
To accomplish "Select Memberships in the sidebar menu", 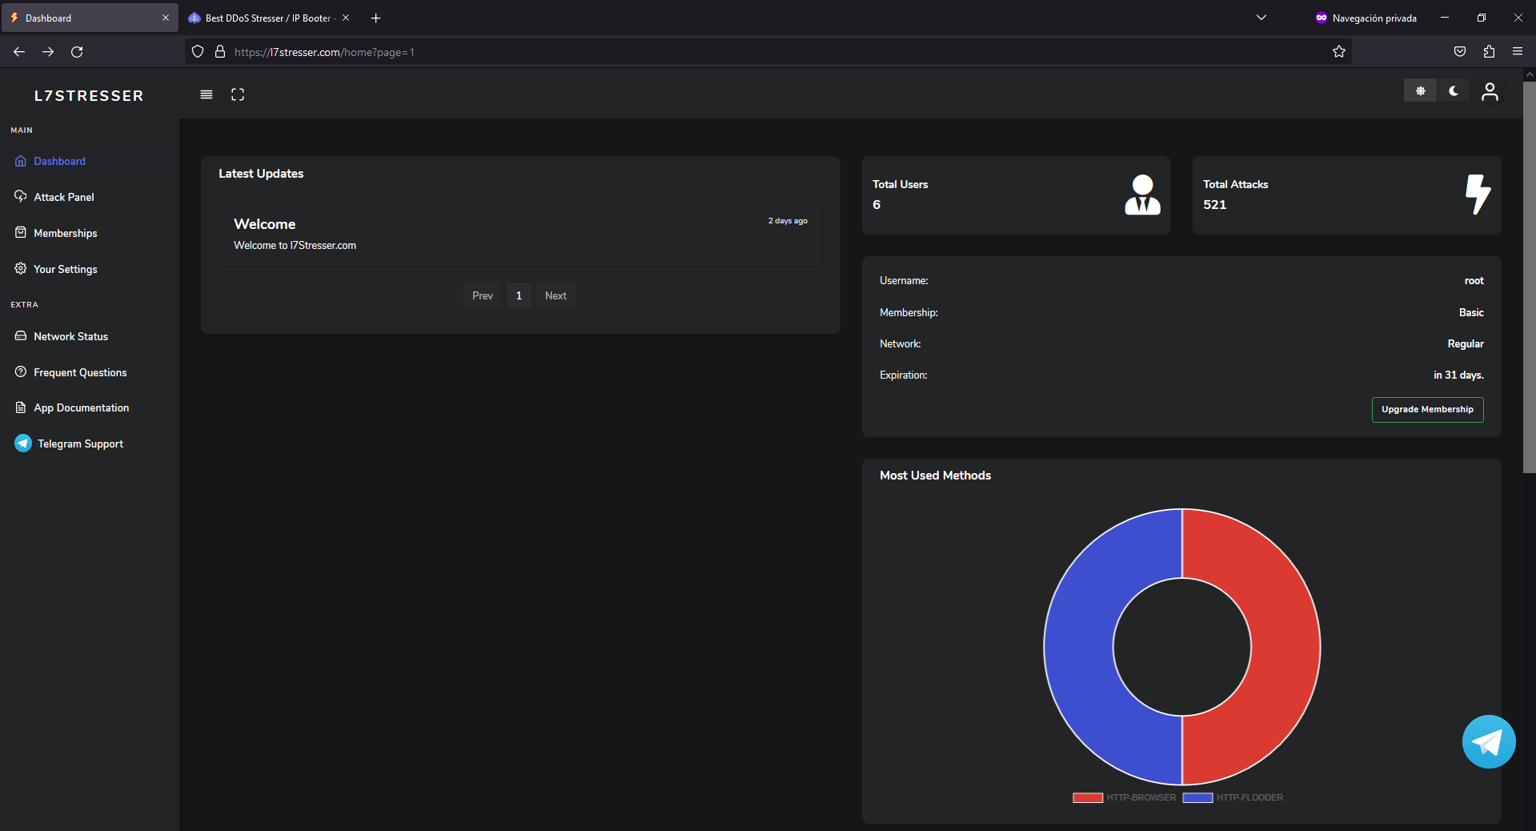I will 65,233.
